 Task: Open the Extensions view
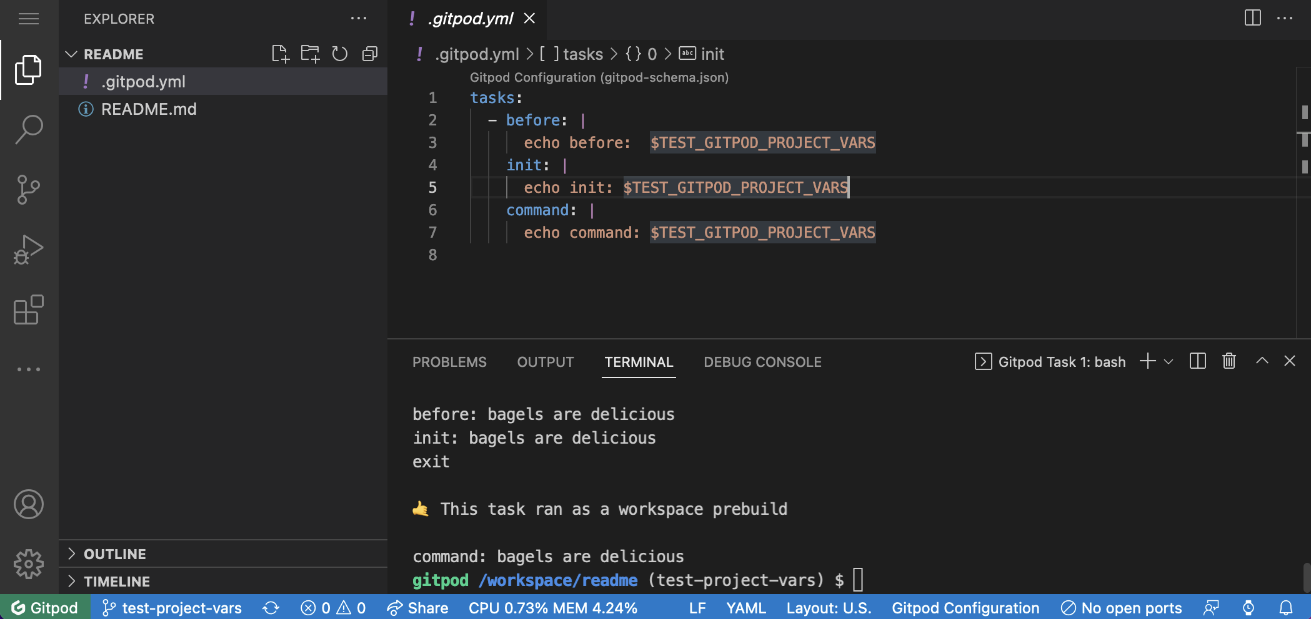tap(28, 310)
